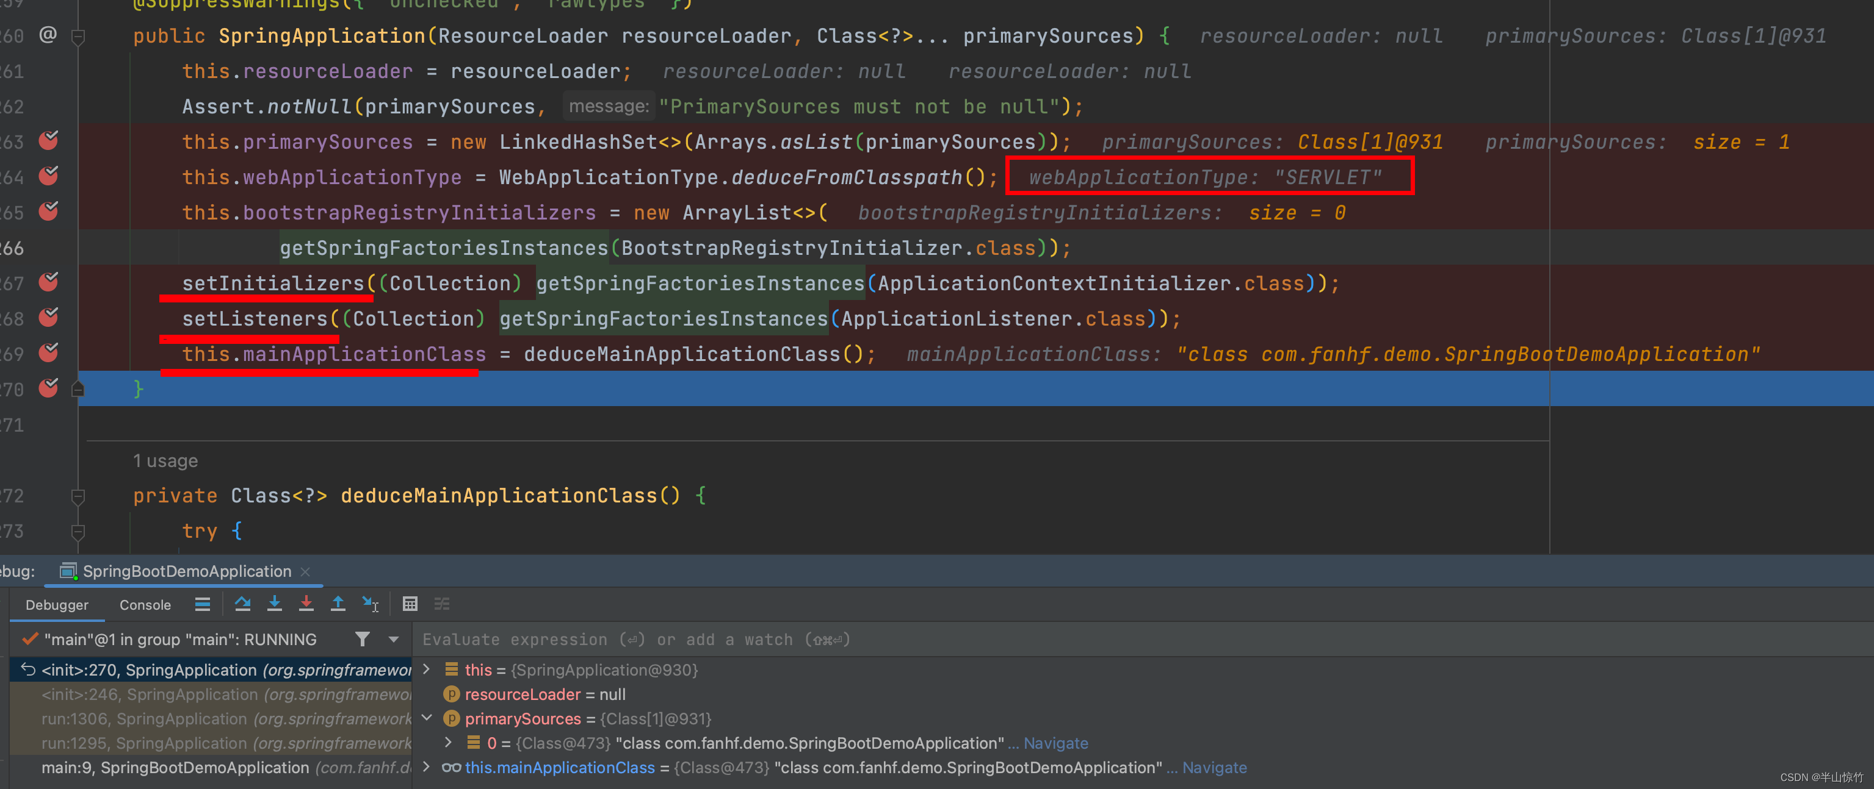Click the Step Into debugger icon
Viewport: 1874px width, 789px height.
click(x=274, y=604)
